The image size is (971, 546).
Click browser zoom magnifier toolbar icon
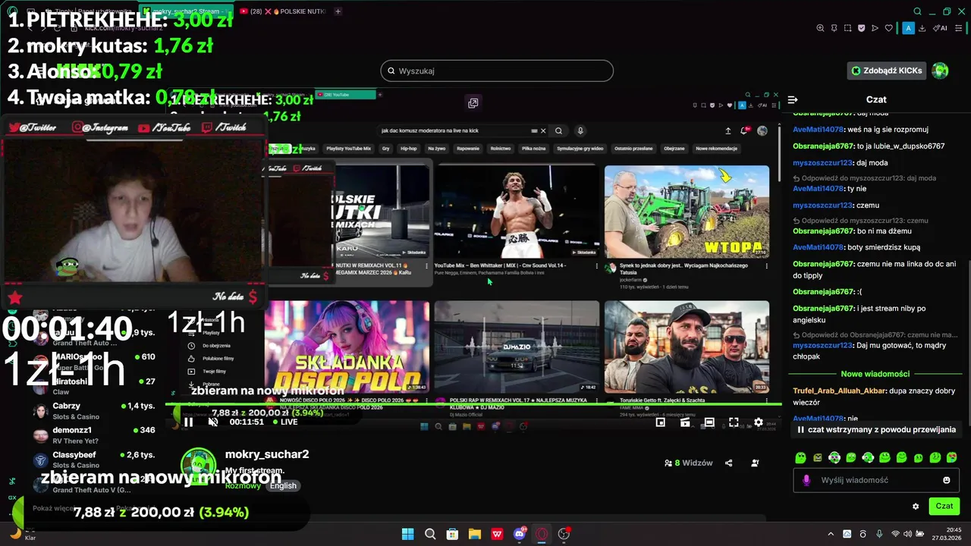(820, 28)
